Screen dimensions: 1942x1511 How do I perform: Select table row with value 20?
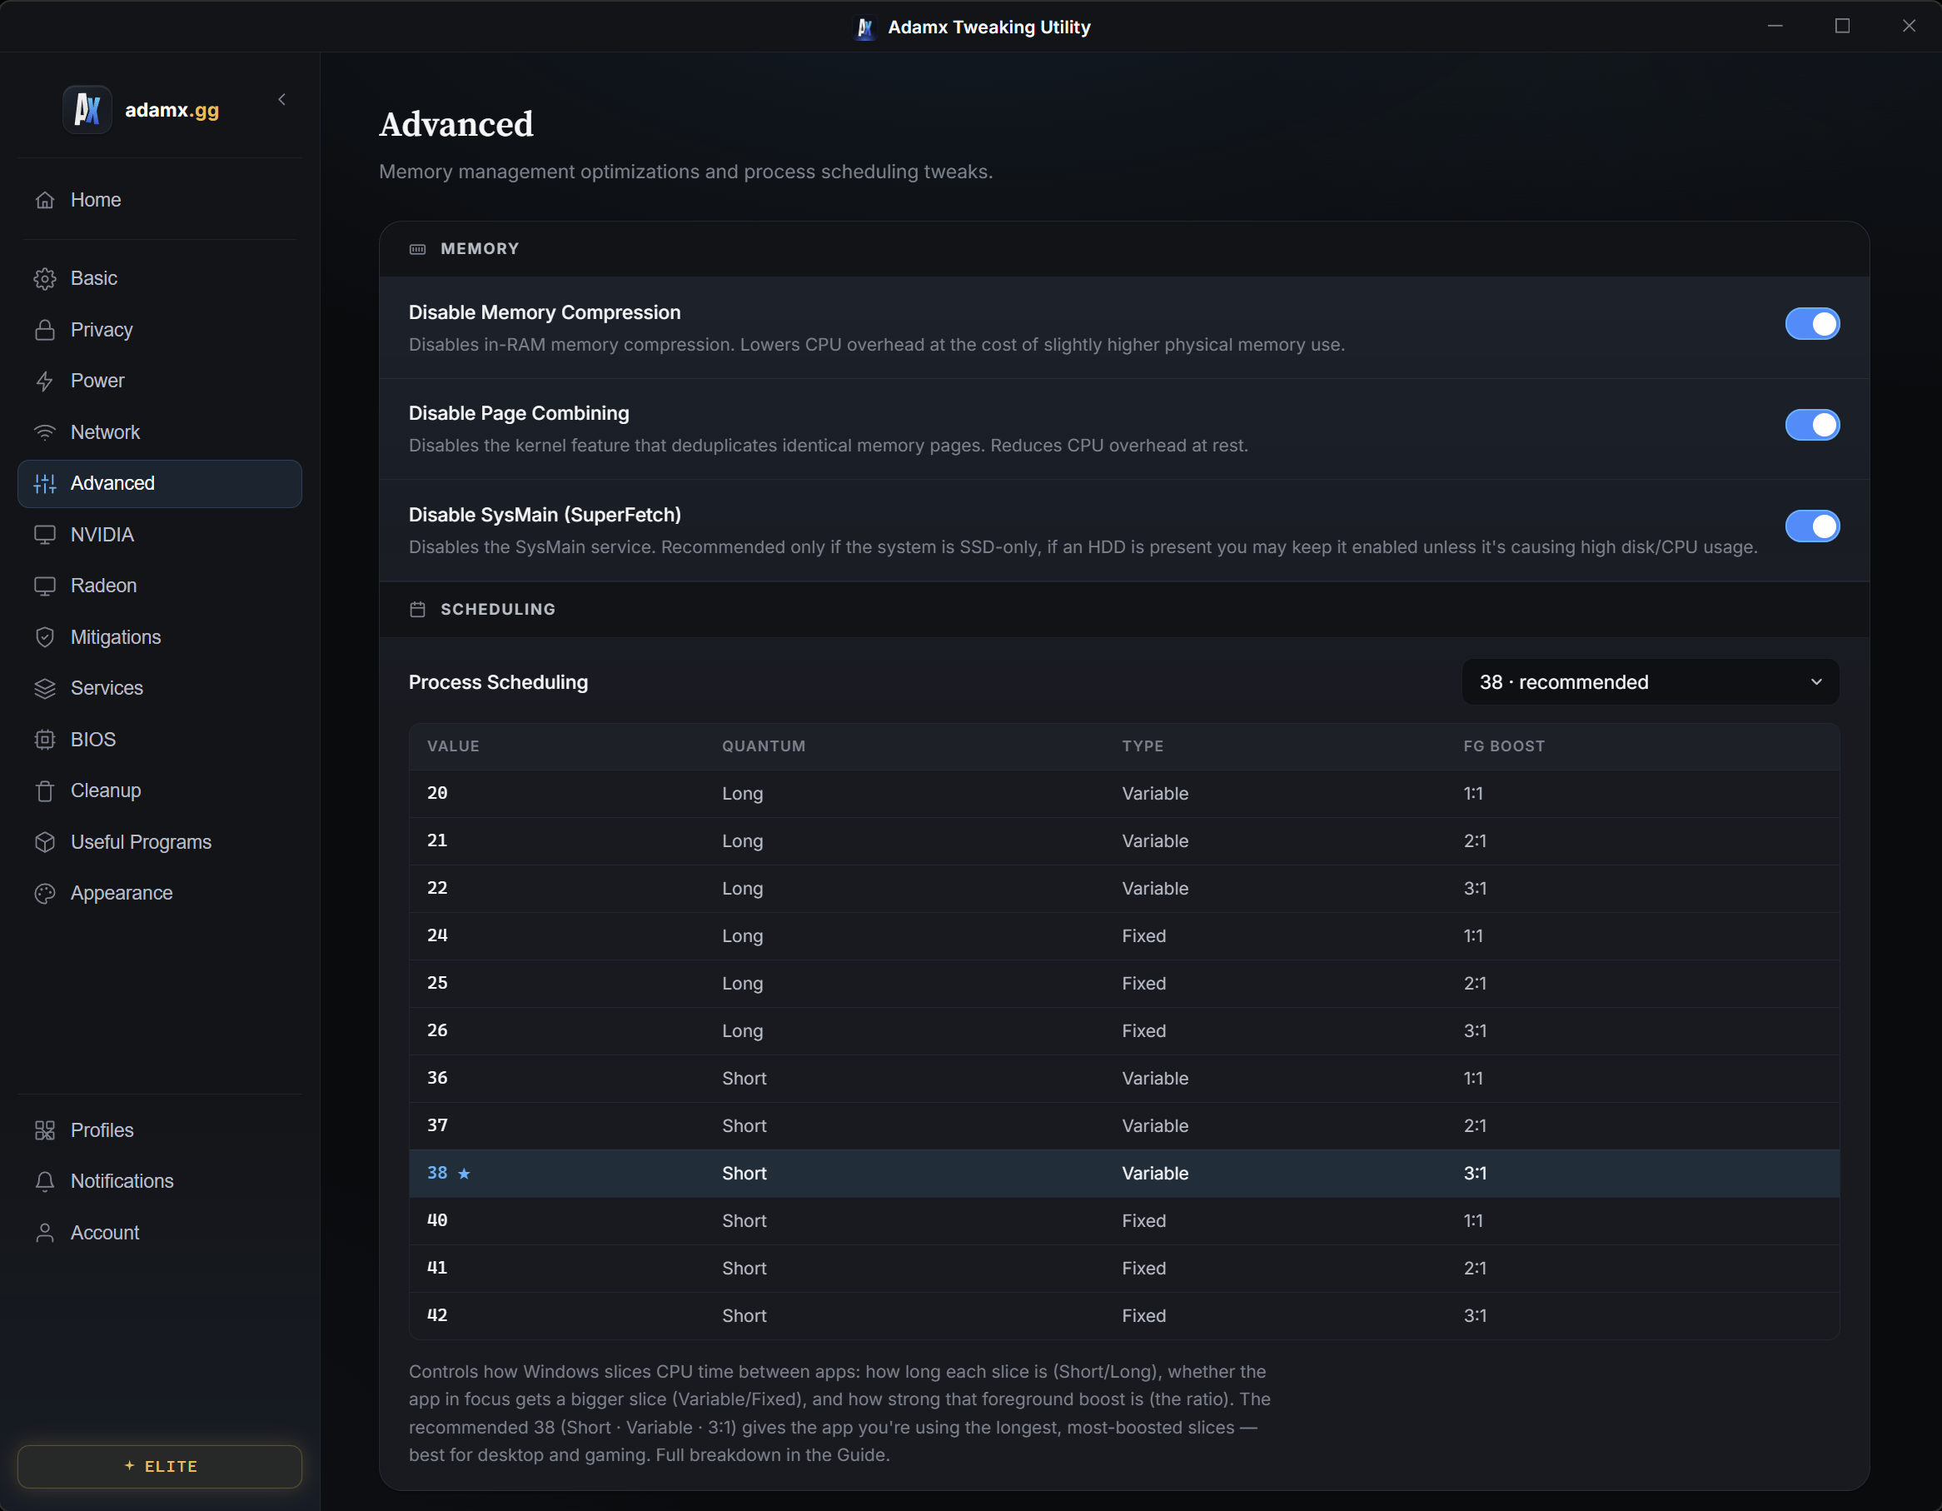point(1124,793)
